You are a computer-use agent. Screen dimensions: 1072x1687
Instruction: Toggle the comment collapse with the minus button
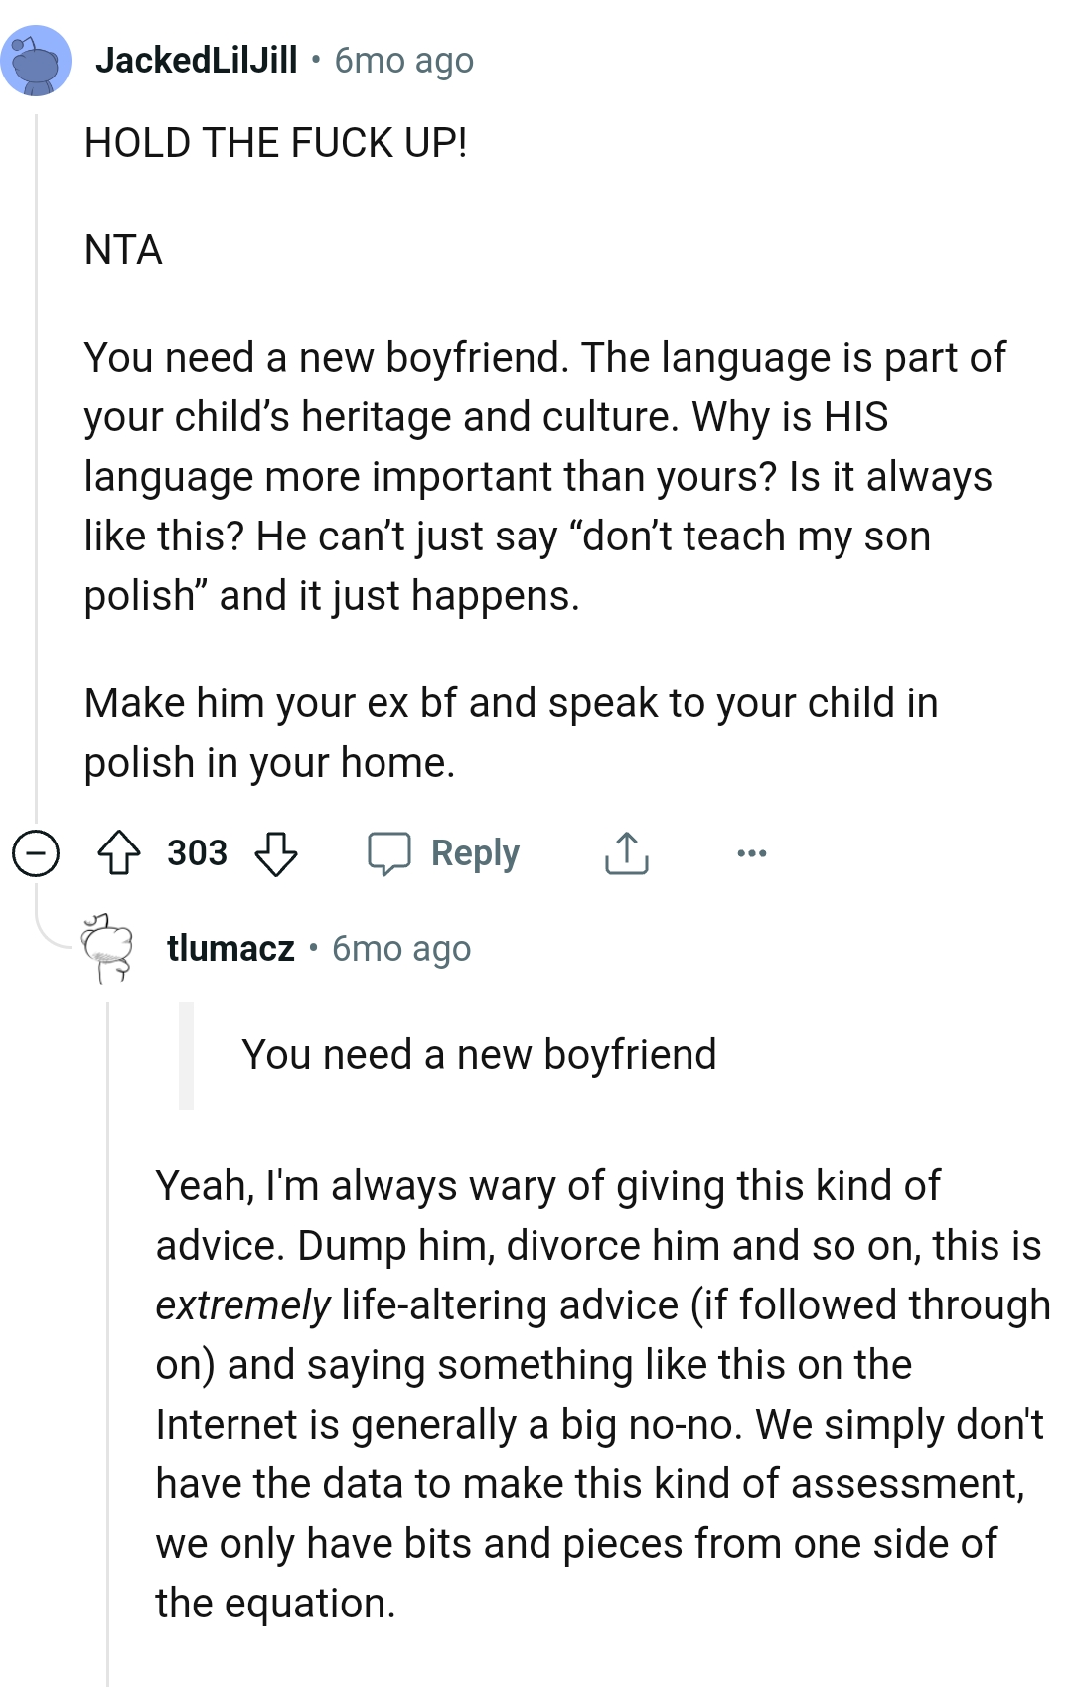tap(36, 851)
